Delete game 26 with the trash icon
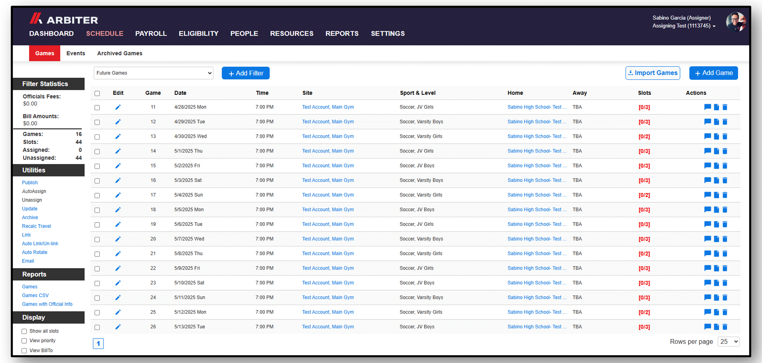 coord(725,327)
